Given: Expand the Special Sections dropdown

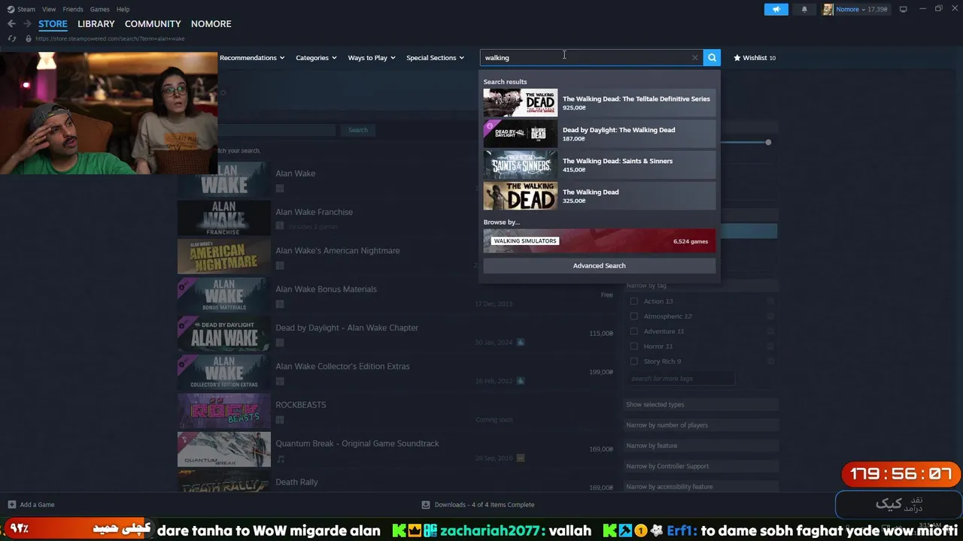Looking at the screenshot, I should (x=436, y=58).
